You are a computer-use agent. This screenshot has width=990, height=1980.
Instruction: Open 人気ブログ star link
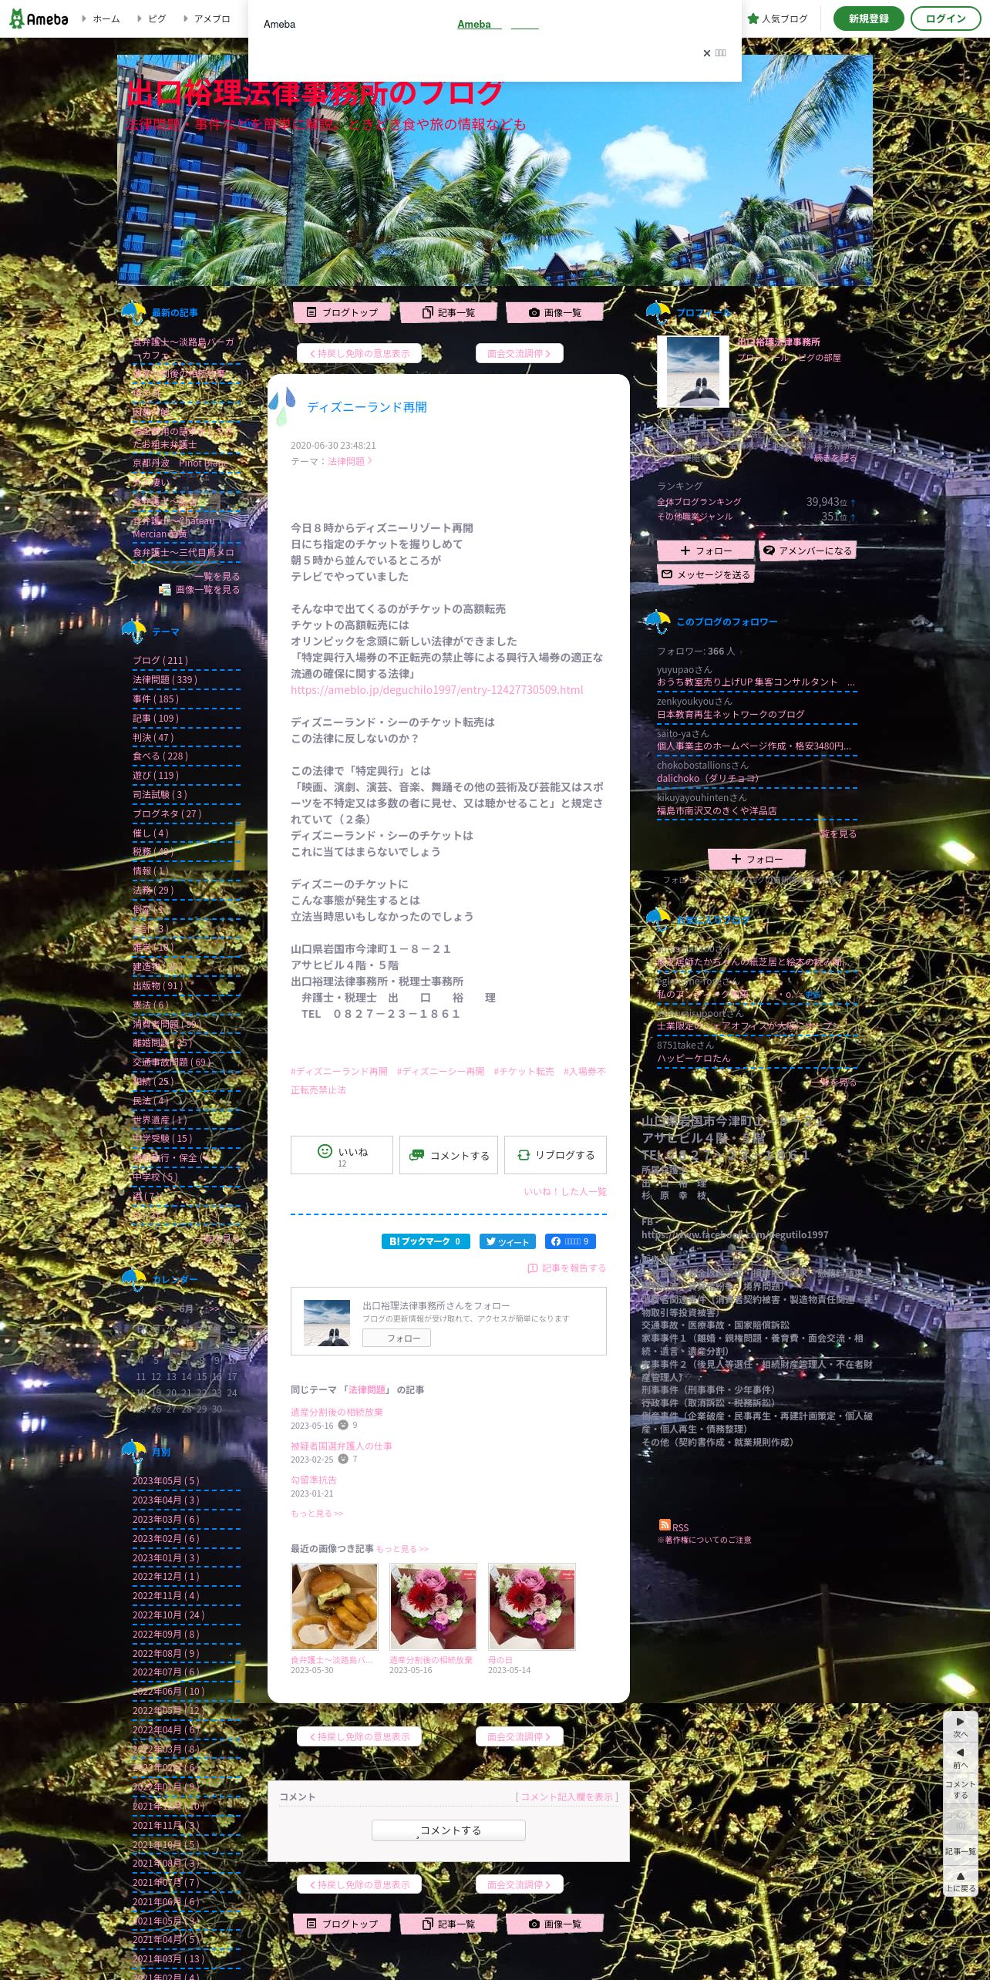click(x=777, y=19)
